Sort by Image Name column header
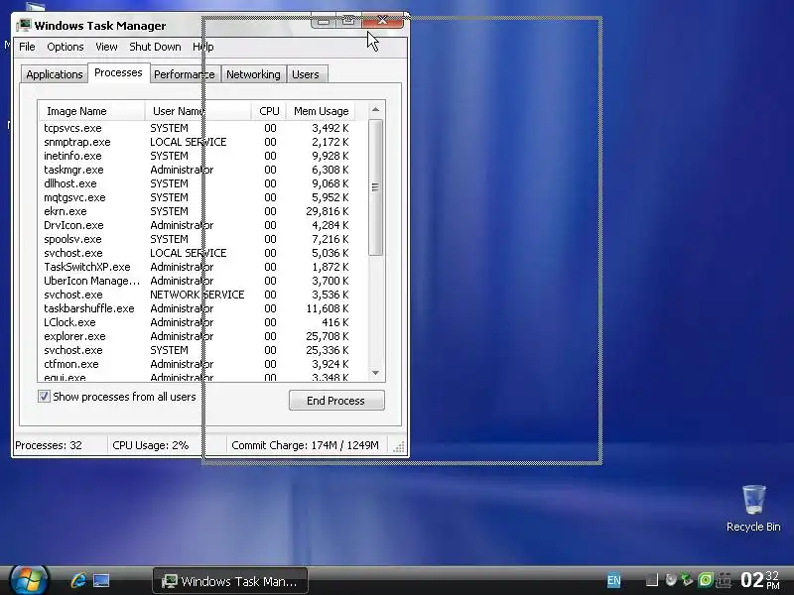Viewport: 794px width, 595px height. point(91,111)
